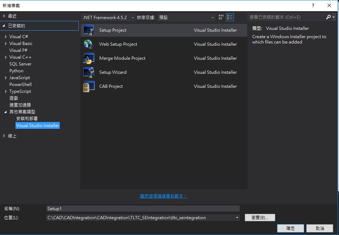Click the Setup Wizard template icon
The image size is (339, 235).
click(89, 72)
